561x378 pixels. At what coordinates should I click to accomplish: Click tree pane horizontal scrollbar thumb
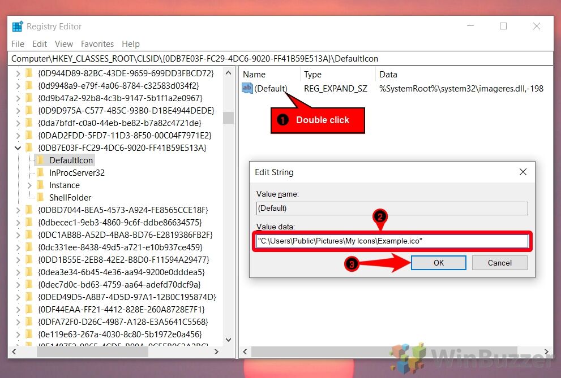coord(92,351)
